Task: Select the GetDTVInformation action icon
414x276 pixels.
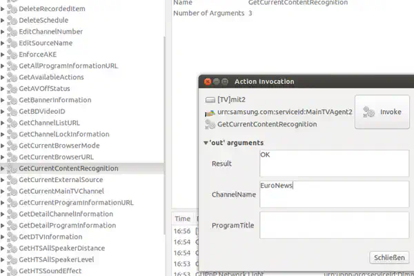Action: (x=12, y=237)
